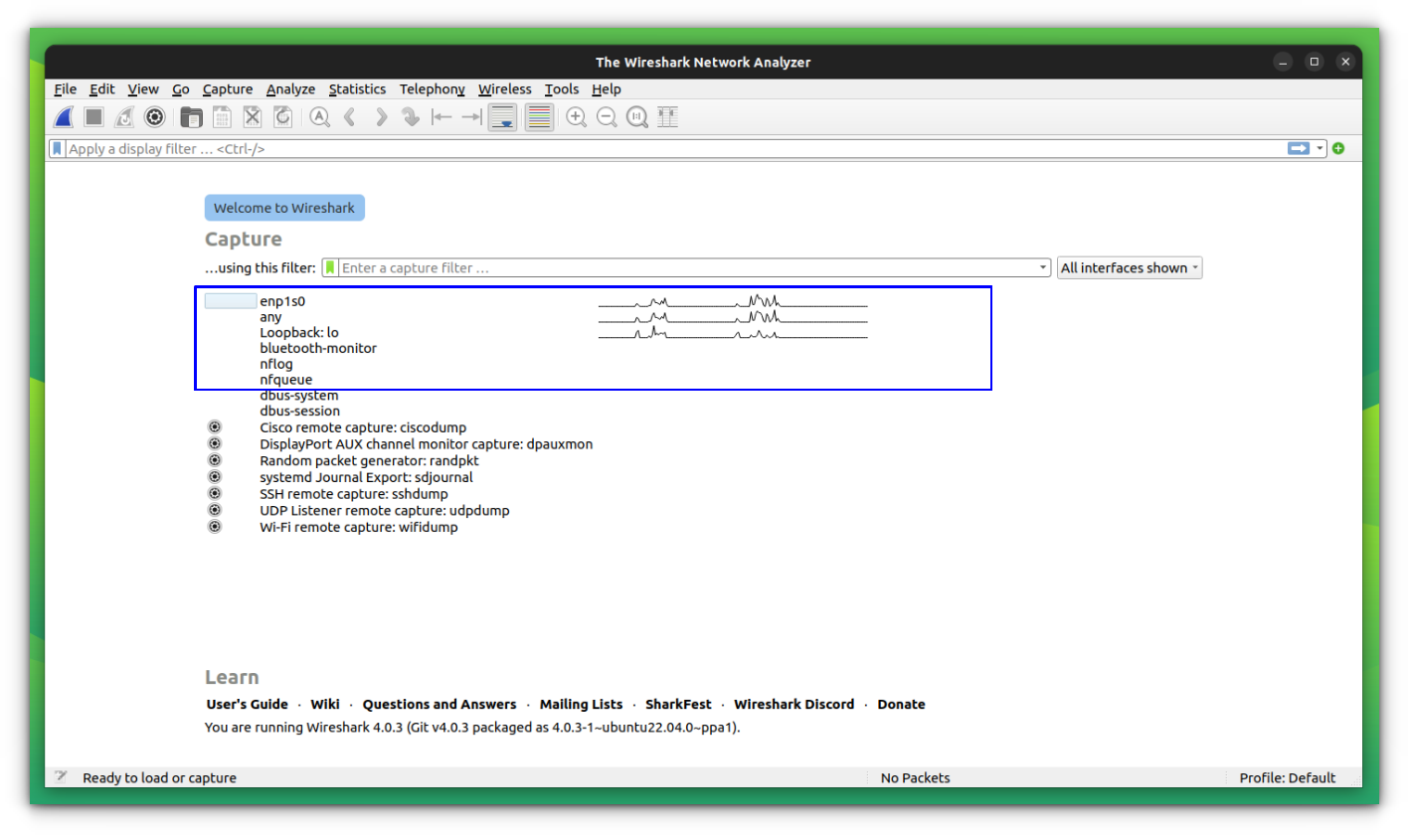
Task: Click the stop capture square icon
Action: pos(93,117)
